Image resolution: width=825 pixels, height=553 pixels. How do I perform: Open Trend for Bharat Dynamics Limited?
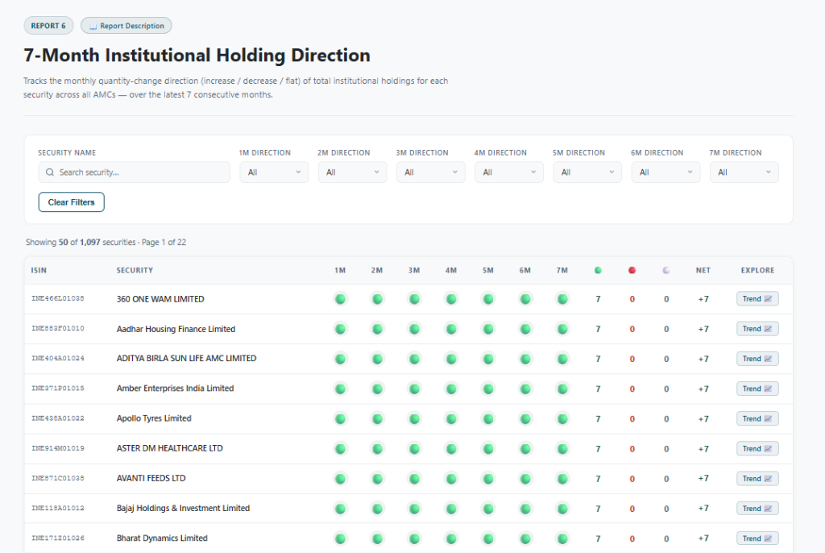pos(757,538)
